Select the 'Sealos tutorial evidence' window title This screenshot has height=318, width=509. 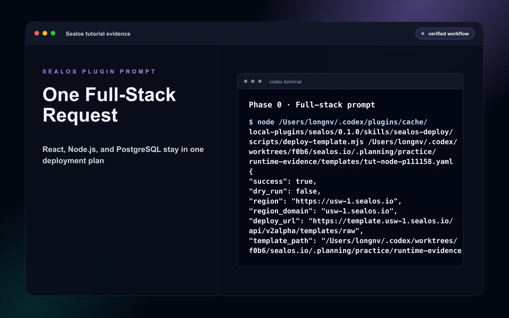click(x=98, y=34)
